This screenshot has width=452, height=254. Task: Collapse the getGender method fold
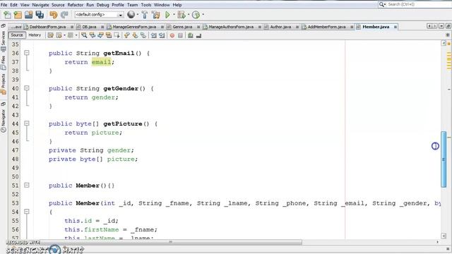[27, 88]
